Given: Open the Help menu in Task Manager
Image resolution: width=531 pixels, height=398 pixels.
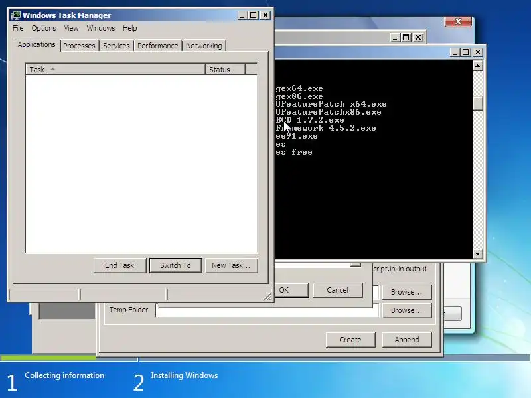Looking at the screenshot, I should click(x=129, y=28).
